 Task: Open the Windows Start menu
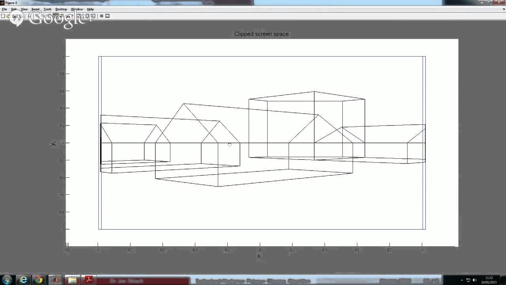(8, 280)
